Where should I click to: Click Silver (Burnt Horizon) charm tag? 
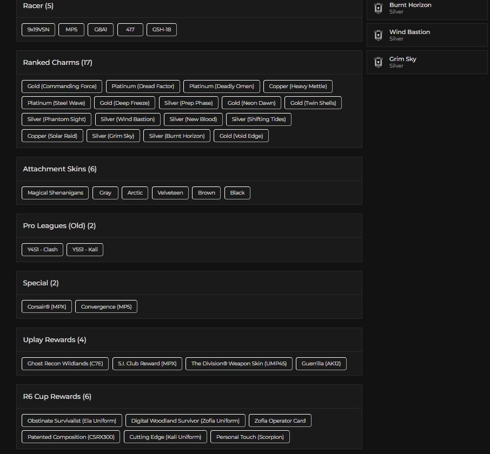click(x=177, y=136)
